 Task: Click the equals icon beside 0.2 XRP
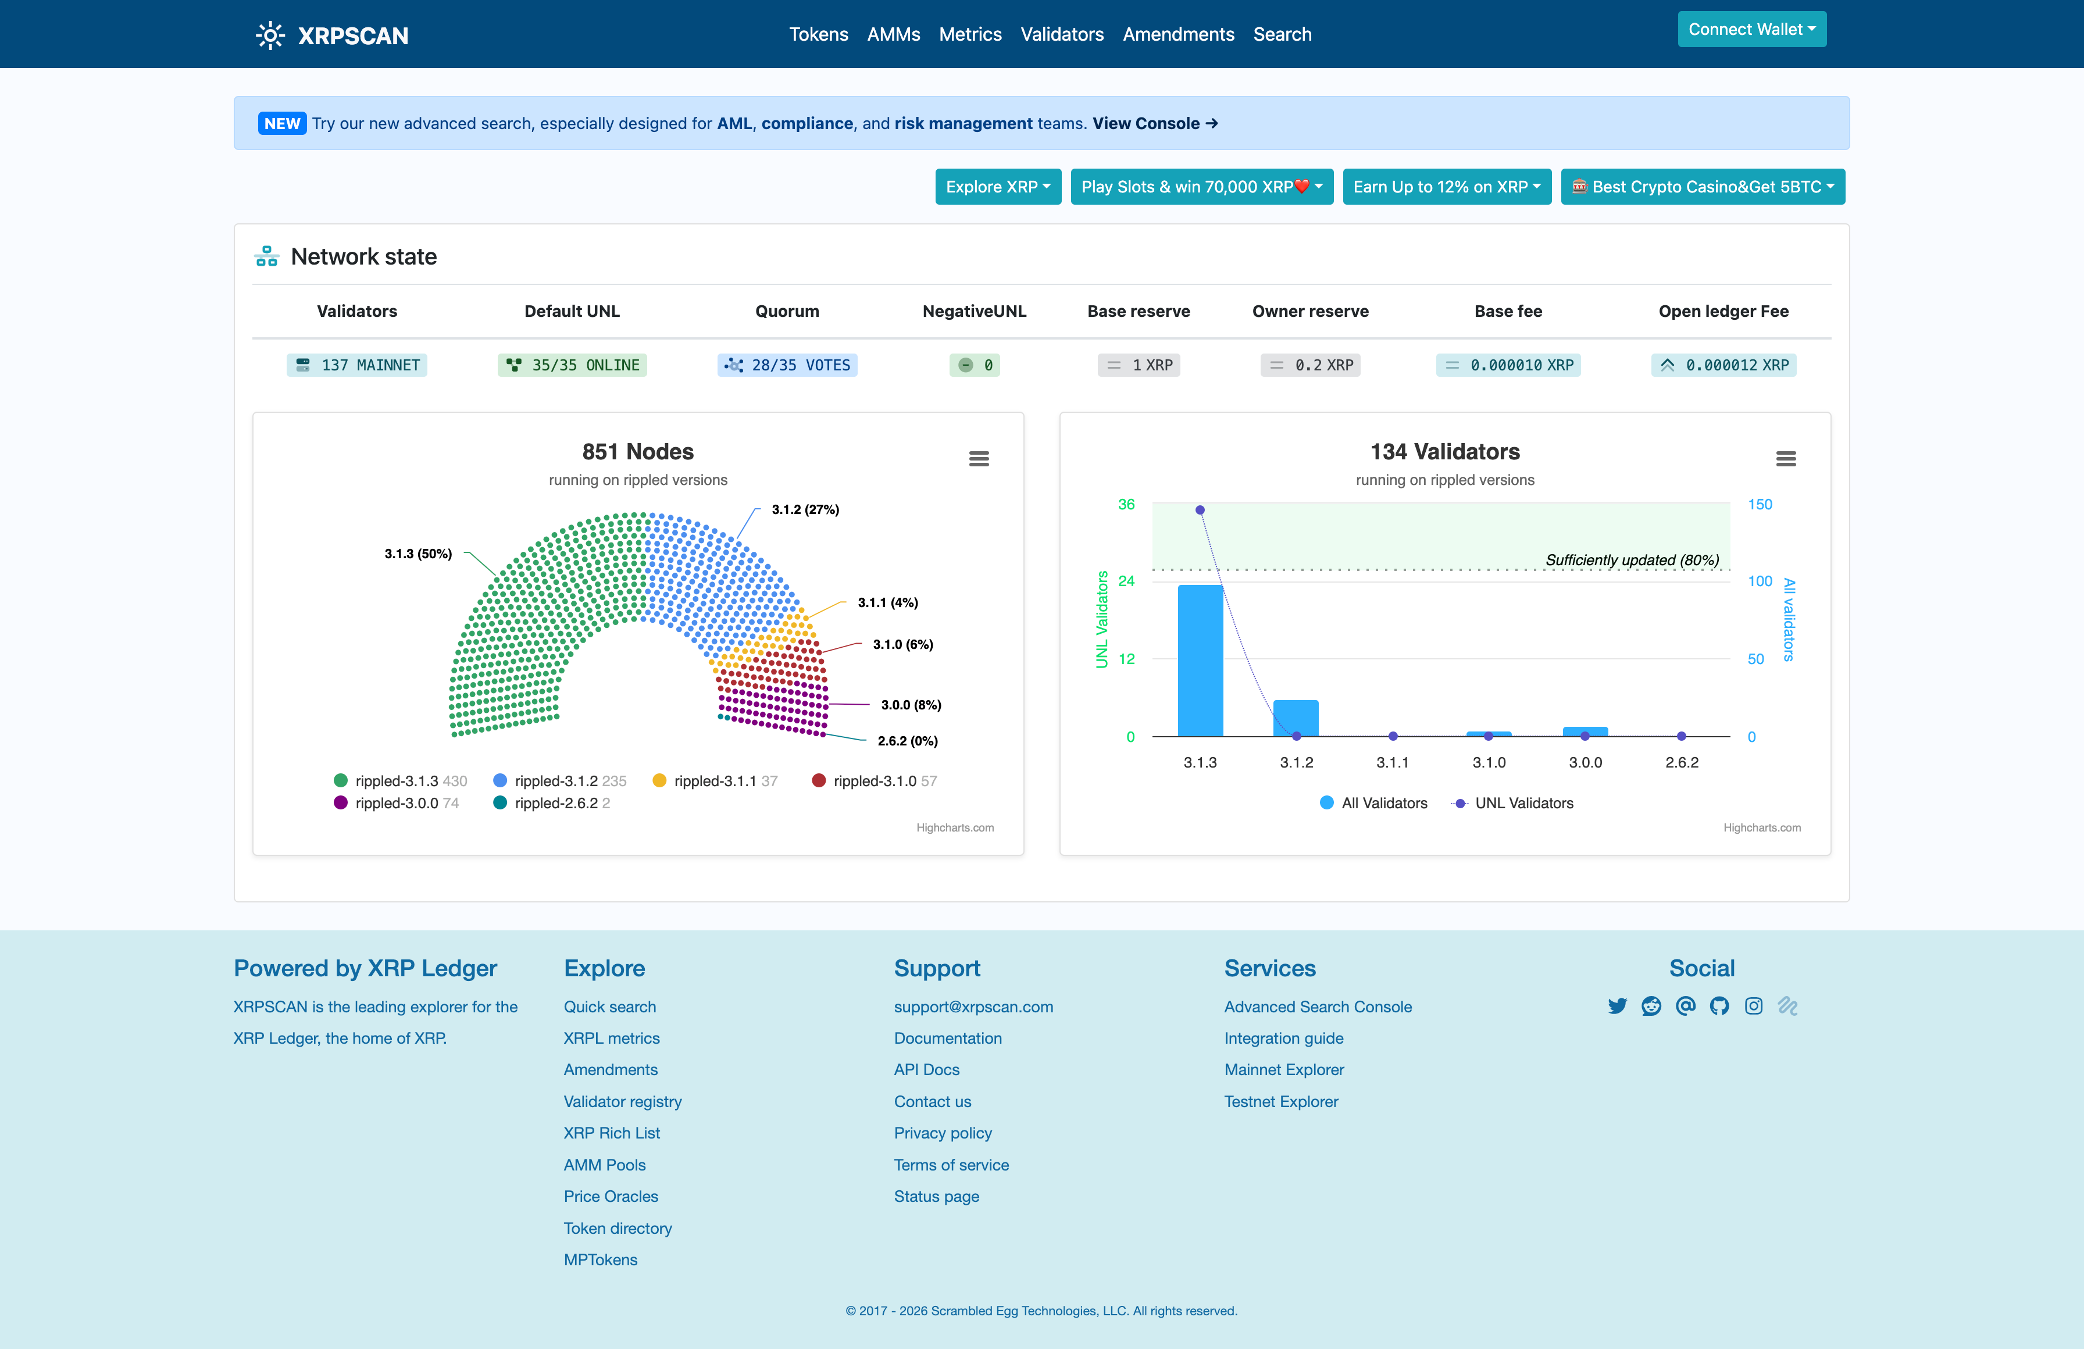pos(1277,365)
